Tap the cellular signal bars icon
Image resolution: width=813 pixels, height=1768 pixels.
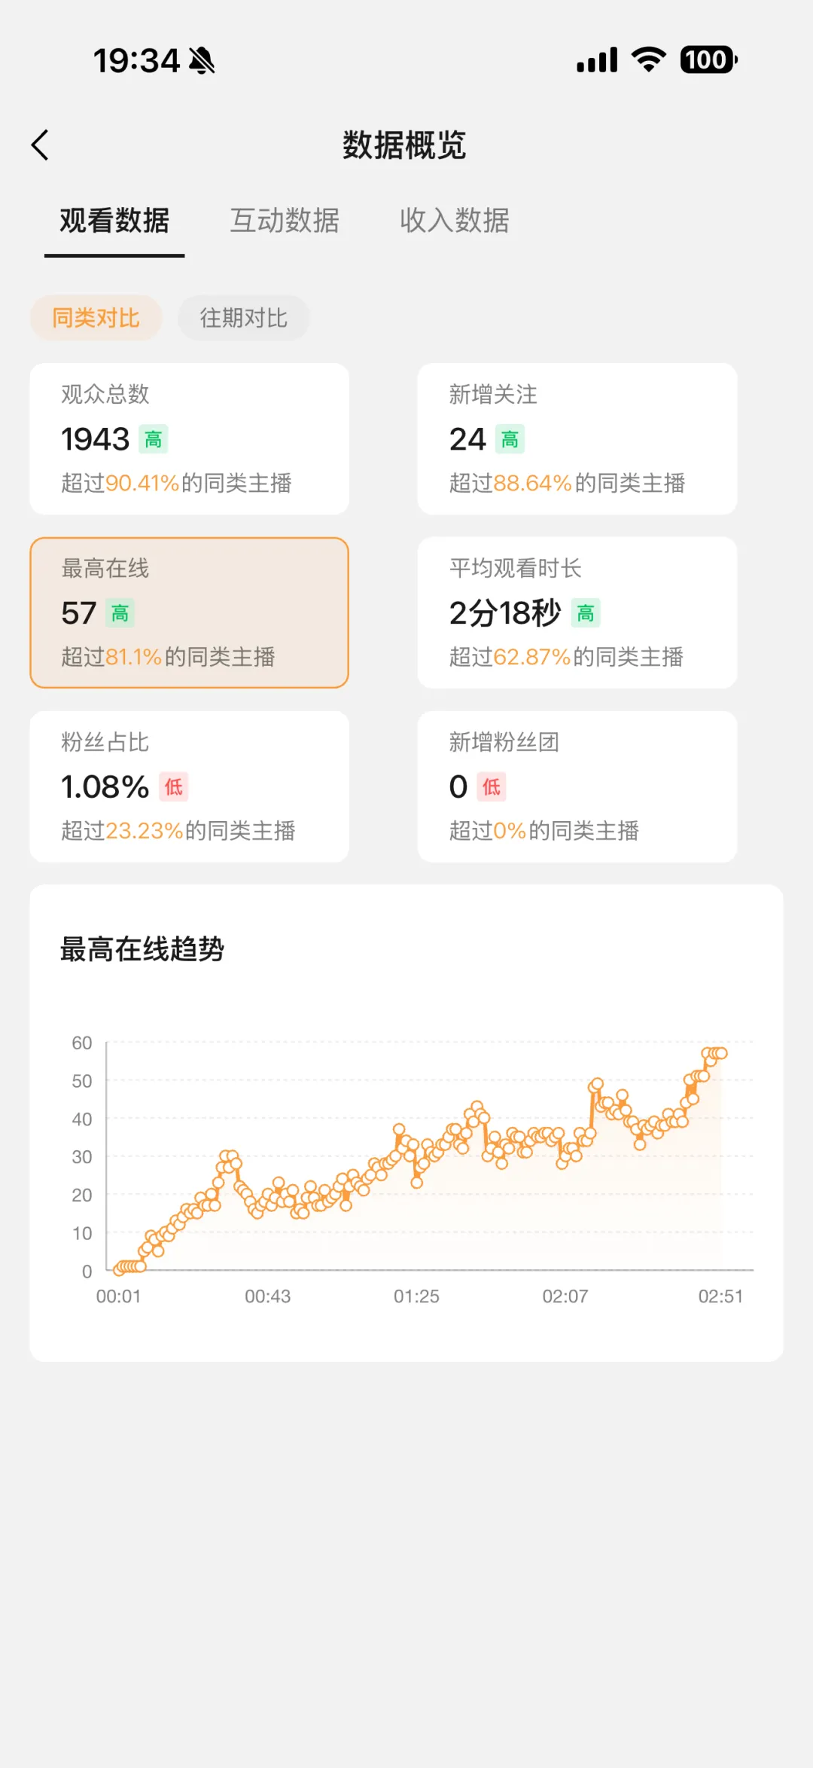[x=597, y=60]
